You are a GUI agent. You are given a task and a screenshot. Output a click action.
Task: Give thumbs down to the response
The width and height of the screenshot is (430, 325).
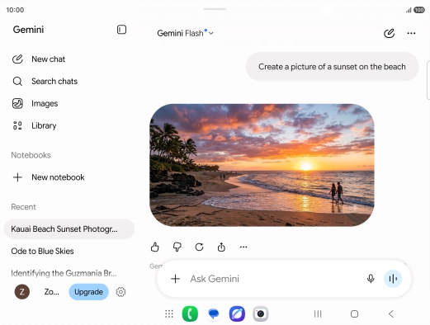177,247
